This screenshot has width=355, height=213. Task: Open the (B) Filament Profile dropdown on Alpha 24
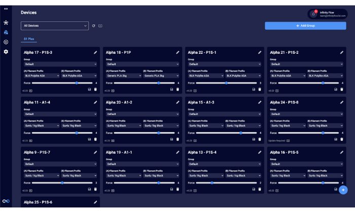326,126
